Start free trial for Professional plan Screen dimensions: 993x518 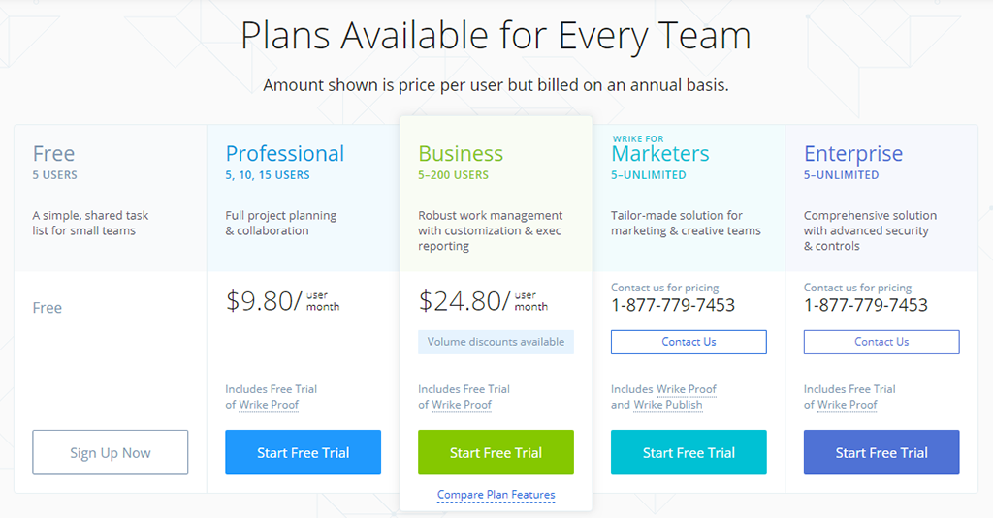point(303,452)
